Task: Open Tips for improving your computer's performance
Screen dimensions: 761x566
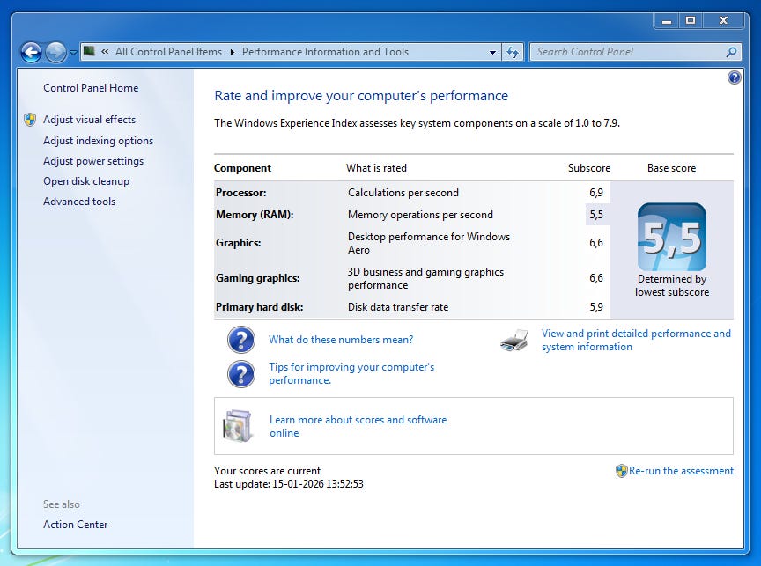Action: click(x=351, y=373)
